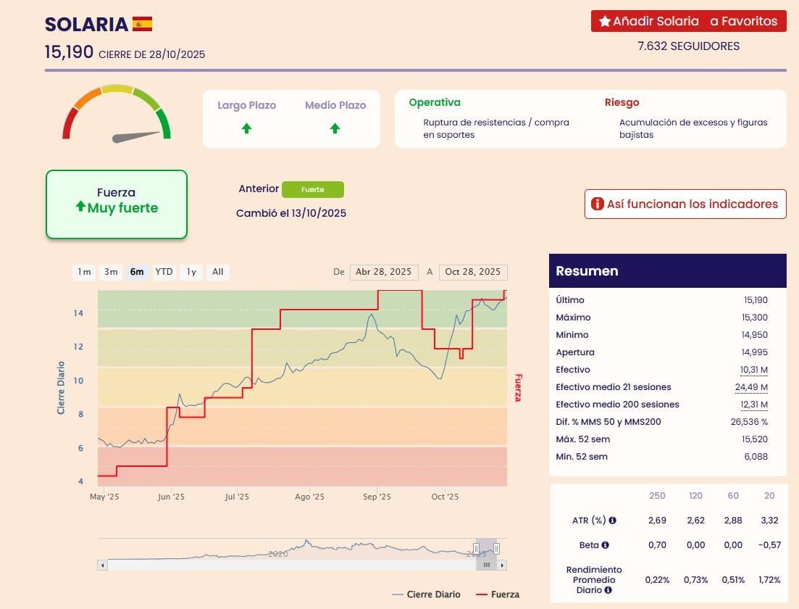Select the 3m chart range
The width and height of the screenshot is (799, 609).
click(x=111, y=272)
